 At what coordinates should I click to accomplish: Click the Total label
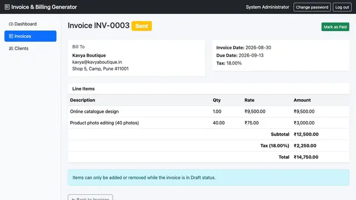tap(284, 157)
